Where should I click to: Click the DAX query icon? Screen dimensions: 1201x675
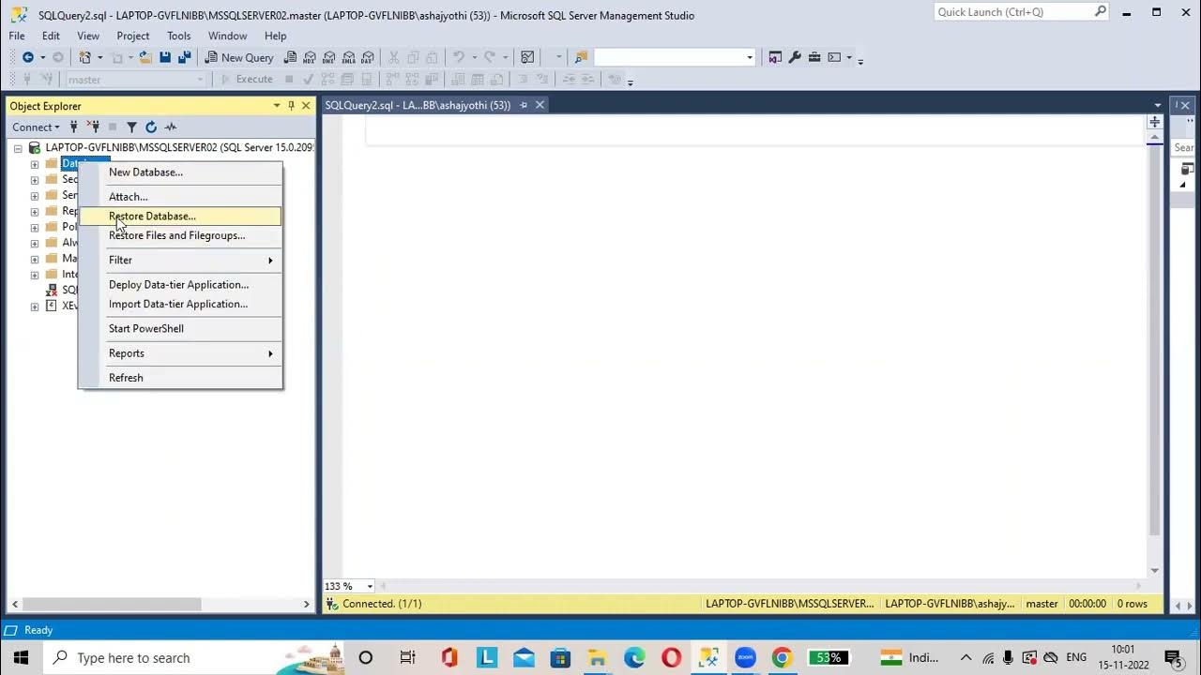coord(368,57)
